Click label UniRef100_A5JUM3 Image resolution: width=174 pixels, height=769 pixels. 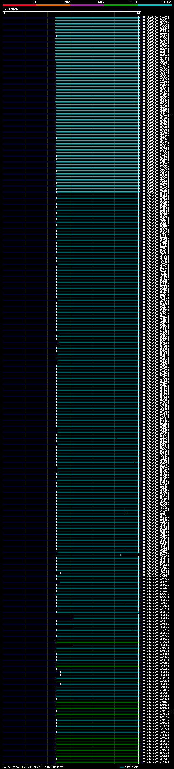coord(156,75)
